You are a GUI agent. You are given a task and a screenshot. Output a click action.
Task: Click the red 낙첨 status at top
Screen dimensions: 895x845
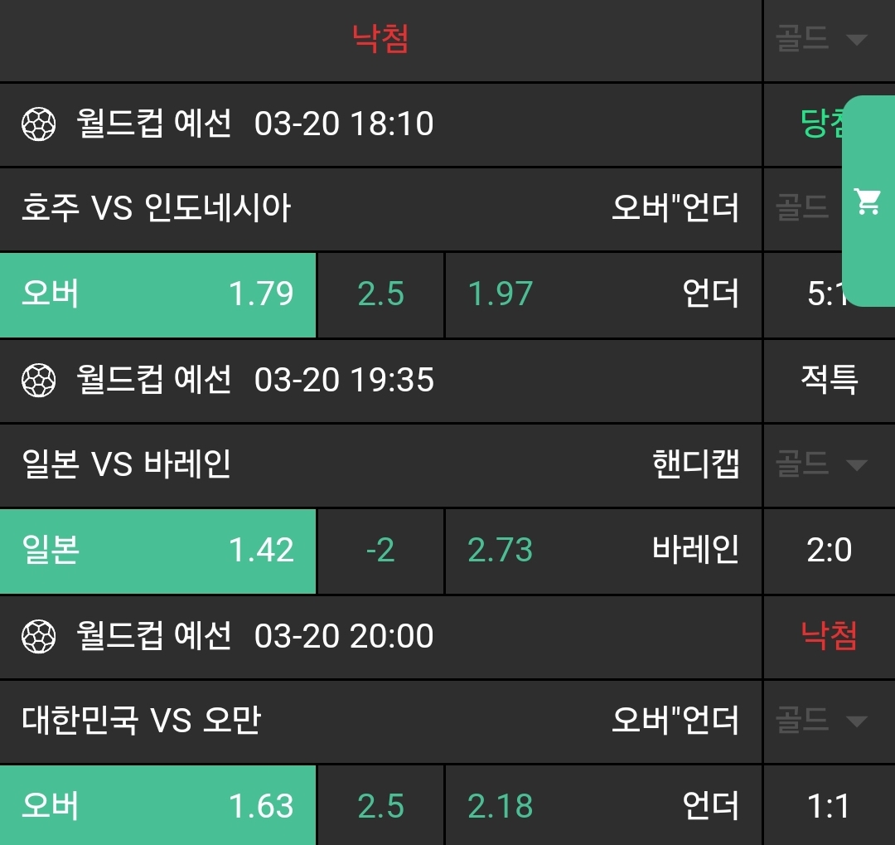coord(380,39)
